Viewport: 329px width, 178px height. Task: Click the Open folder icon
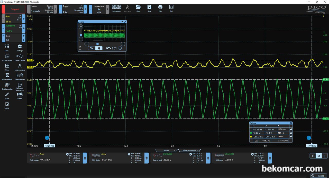tap(138, 8)
